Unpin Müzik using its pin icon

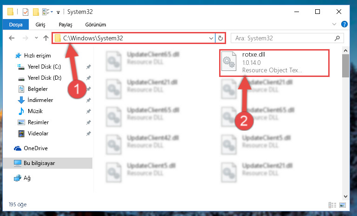click(88, 111)
